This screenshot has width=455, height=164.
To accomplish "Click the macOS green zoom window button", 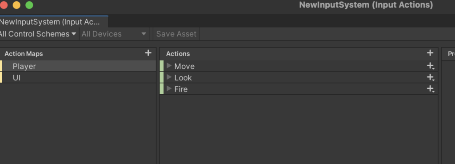I will [x=29, y=5].
